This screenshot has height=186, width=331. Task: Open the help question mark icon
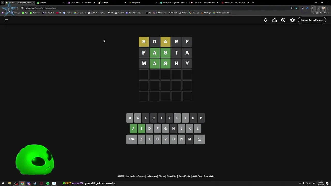(283, 20)
